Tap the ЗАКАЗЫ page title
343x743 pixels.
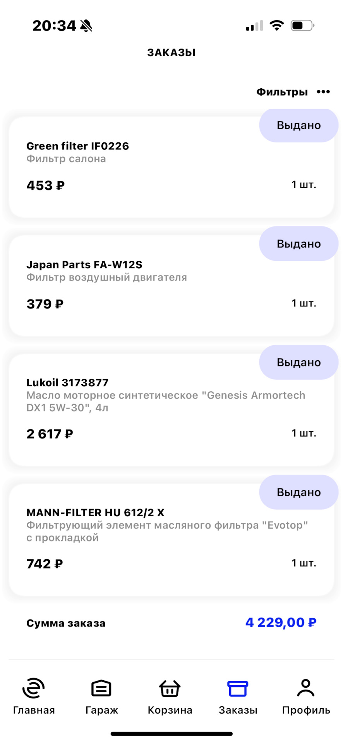click(171, 53)
